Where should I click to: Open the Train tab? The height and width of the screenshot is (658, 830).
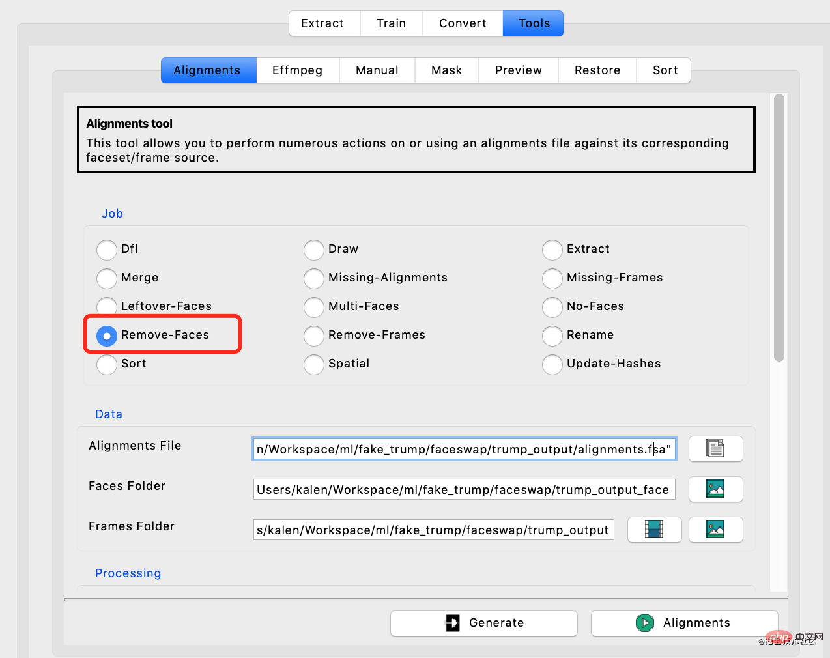pyautogui.click(x=391, y=23)
